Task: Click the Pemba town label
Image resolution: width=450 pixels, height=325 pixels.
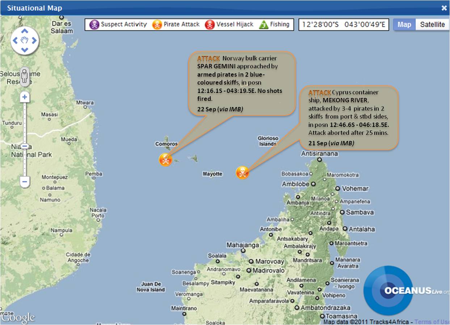Action: coord(94,174)
